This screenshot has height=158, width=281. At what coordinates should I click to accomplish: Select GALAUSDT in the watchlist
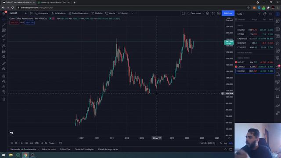255,39
